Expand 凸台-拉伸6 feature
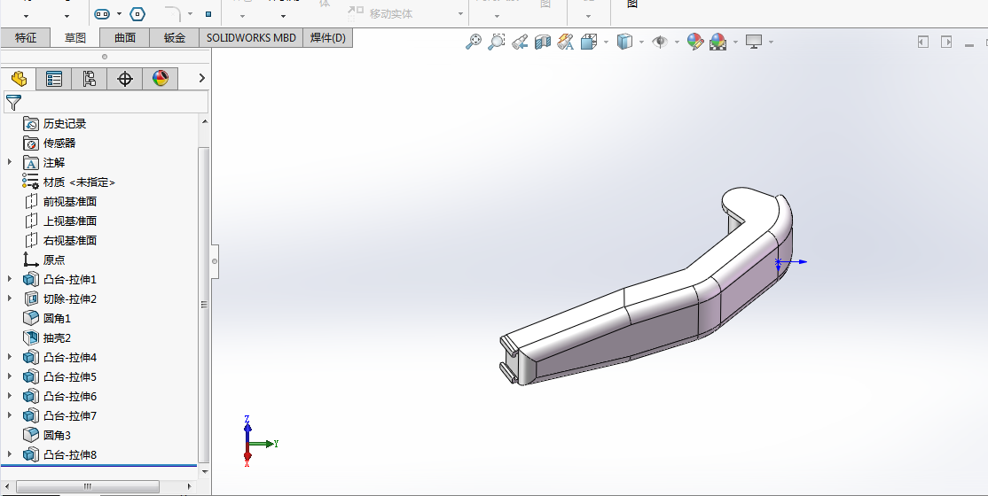Viewport: 988px width, 496px height. (10, 396)
